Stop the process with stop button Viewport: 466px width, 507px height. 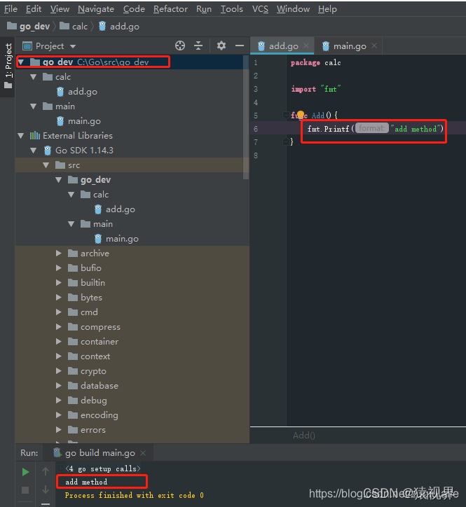coord(25,490)
